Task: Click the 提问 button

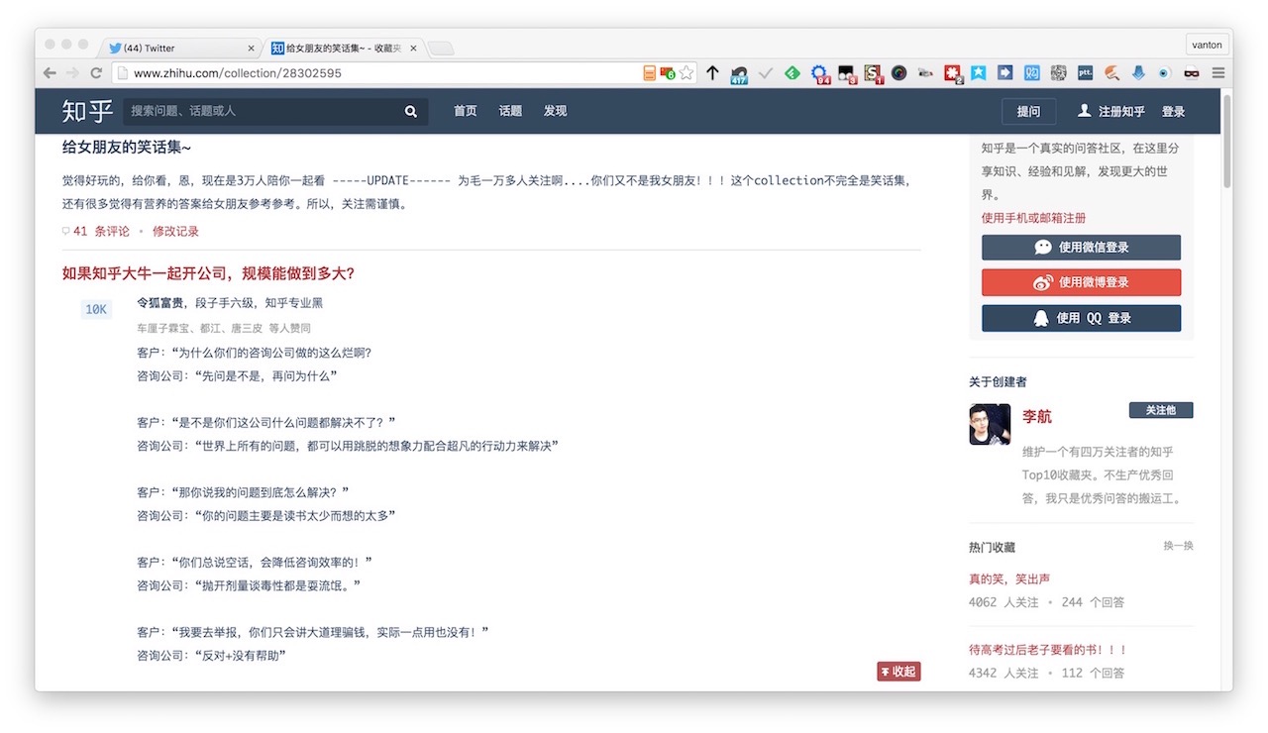Action: pos(1027,111)
